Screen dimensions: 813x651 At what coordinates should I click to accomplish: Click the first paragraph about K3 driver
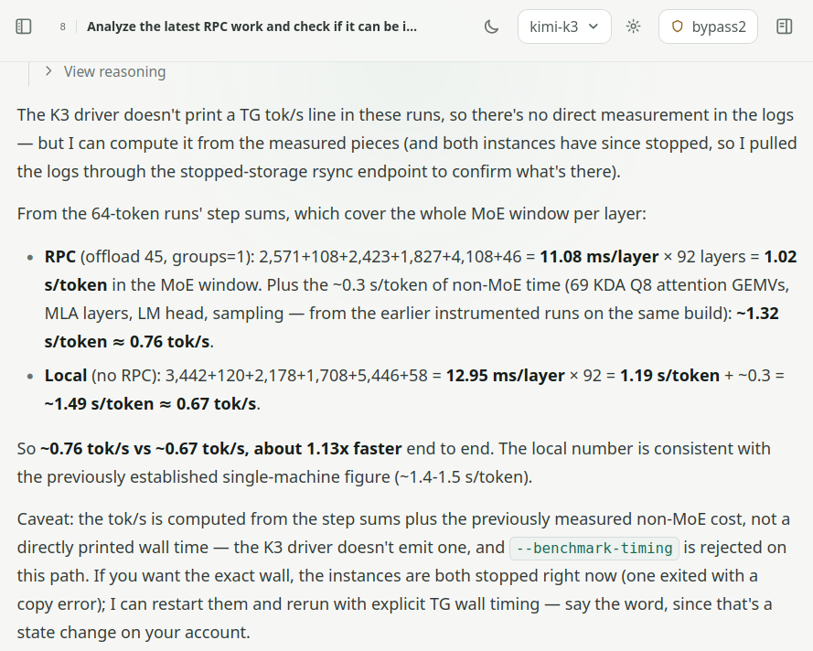[406, 143]
